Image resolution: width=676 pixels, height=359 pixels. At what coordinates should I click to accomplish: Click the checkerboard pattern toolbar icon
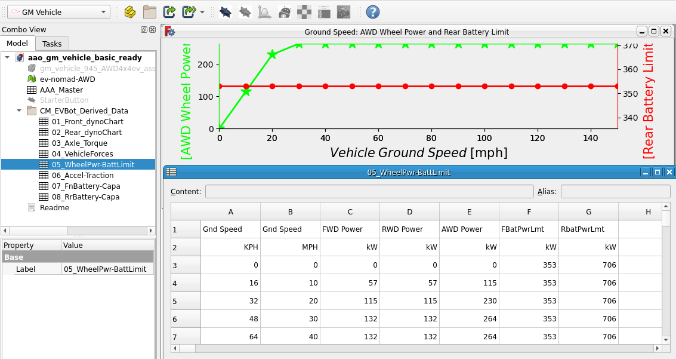point(304,12)
